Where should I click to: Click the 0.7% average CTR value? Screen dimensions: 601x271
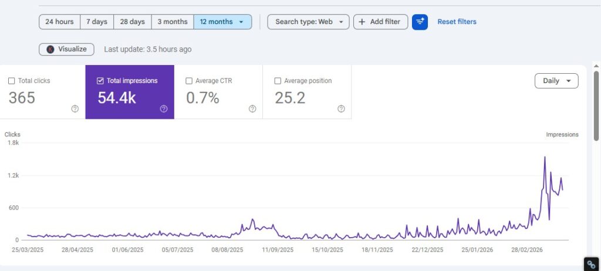coord(202,98)
